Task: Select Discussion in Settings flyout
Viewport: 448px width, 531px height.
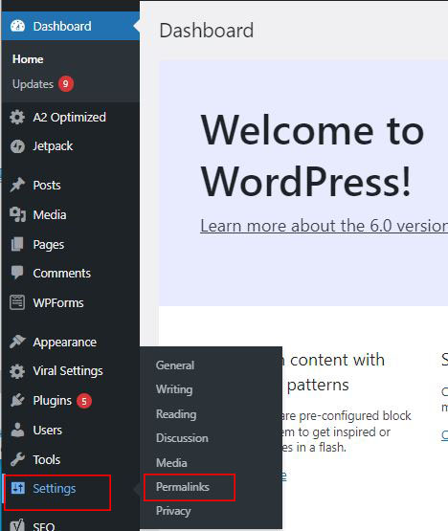Action: tap(182, 438)
